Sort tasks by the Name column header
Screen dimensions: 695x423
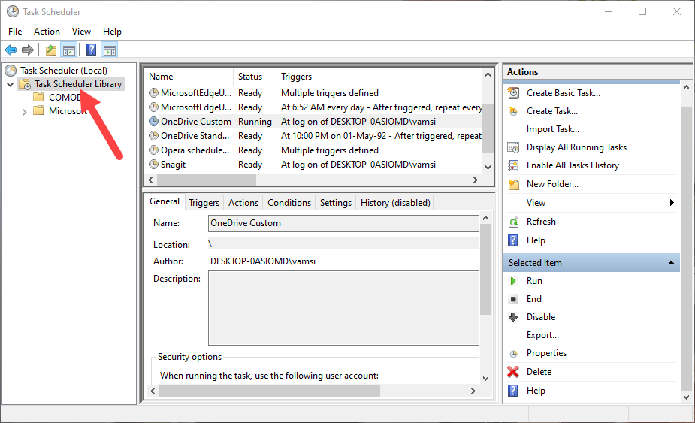point(189,77)
